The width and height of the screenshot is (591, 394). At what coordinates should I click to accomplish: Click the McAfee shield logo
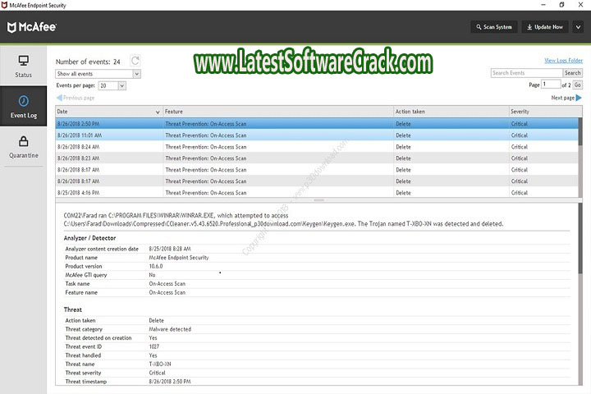[13, 27]
